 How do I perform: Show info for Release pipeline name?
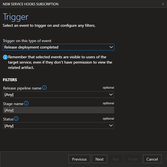(x=44, y=88)
